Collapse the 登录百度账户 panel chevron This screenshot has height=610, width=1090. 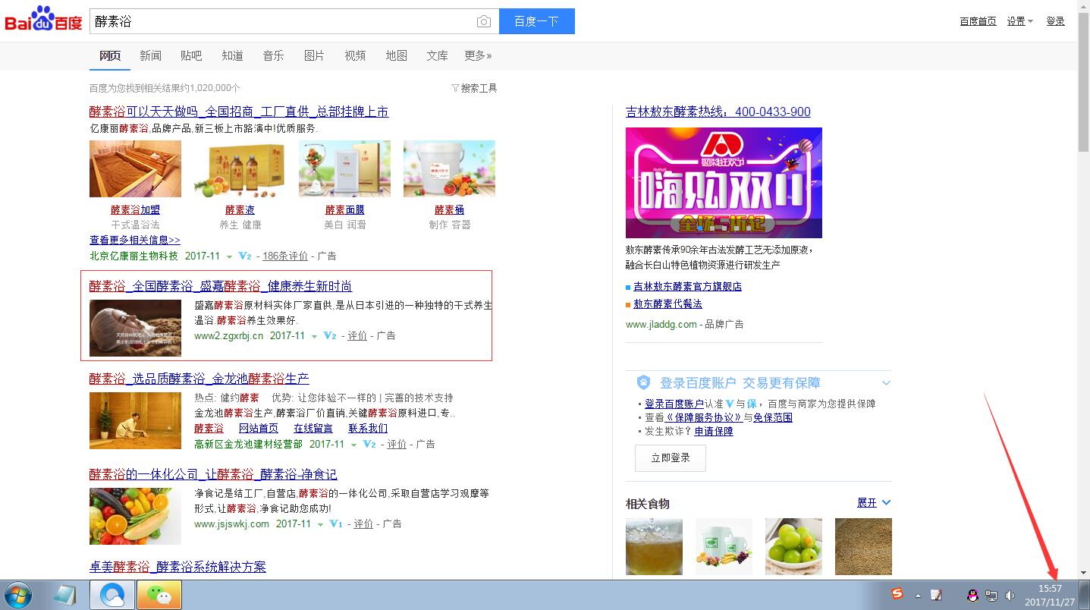(886, 383)
